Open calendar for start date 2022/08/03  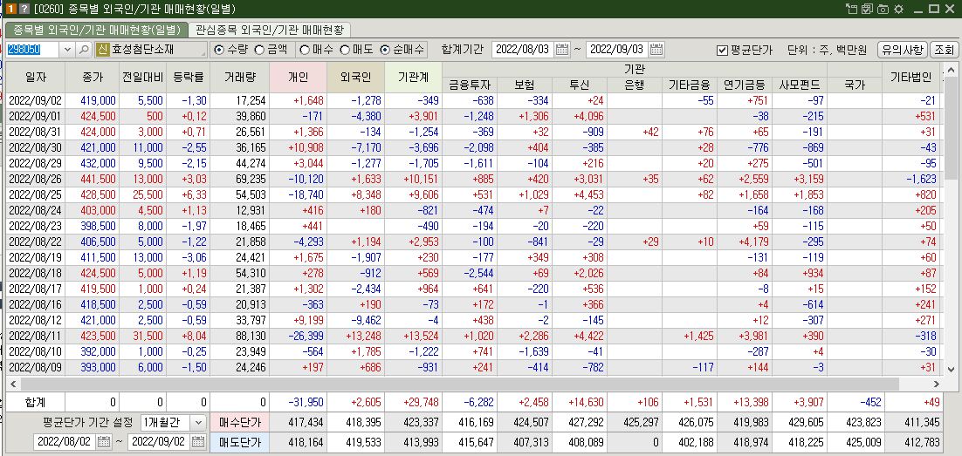(561, 50)
